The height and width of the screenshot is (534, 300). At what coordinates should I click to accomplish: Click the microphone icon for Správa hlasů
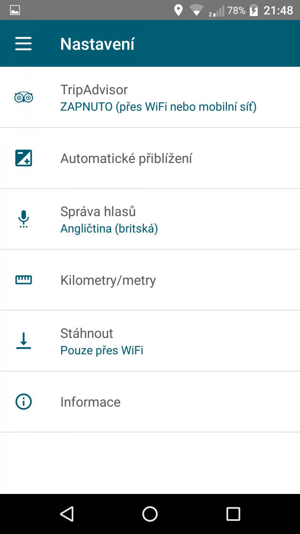(23, 219)
